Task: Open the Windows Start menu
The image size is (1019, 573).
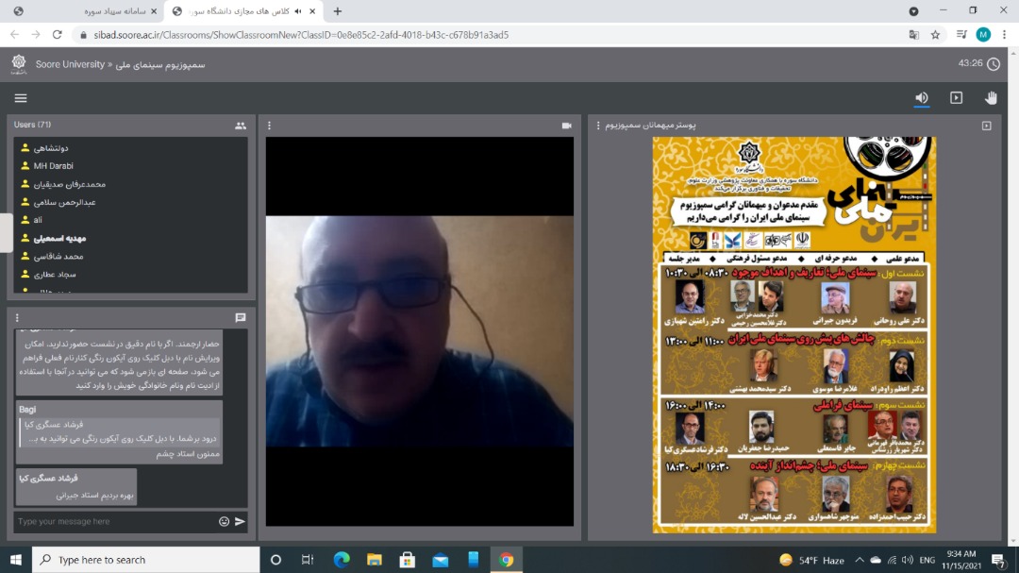Action: pos(16,560)
